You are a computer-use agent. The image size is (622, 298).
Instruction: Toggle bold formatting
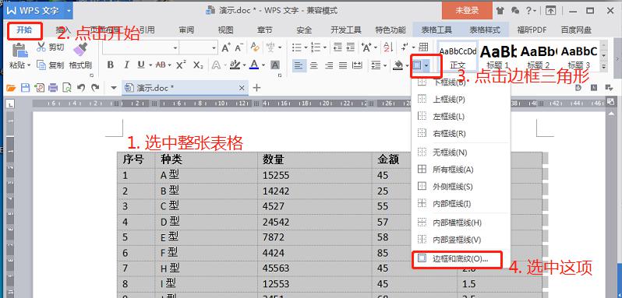(111, 65)
